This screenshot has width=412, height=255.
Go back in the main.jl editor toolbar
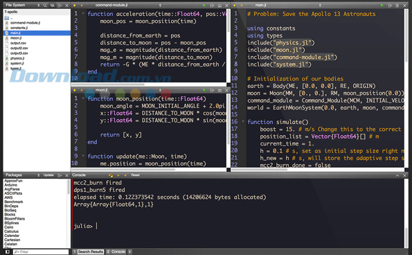click(235, 6)
